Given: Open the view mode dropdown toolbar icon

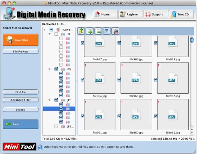Looking at the screenshot, I should [x=107, y=31].
